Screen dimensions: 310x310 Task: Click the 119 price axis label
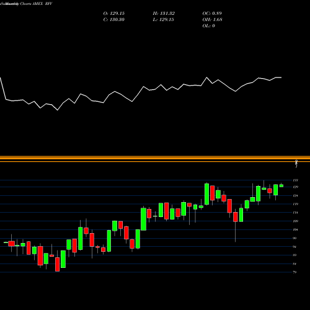(296, 204)
